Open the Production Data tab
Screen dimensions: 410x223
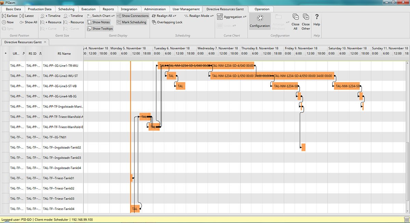coord(40,9)
